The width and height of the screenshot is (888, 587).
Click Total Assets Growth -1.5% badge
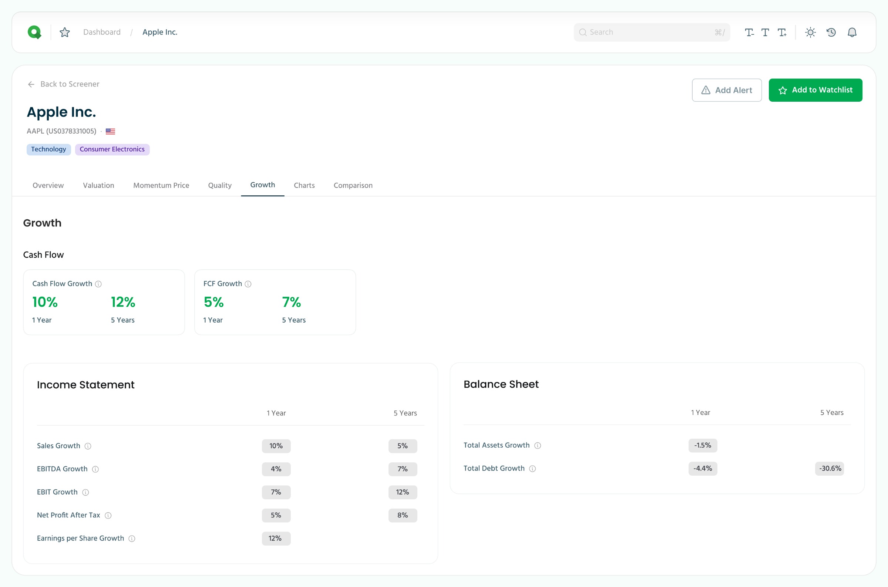click(x=703, y=445)
